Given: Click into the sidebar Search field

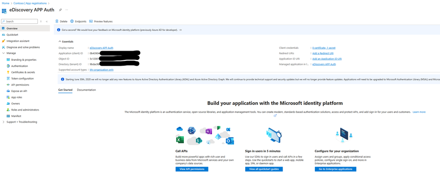Looking at the screenshot, I should coord(19,21).
